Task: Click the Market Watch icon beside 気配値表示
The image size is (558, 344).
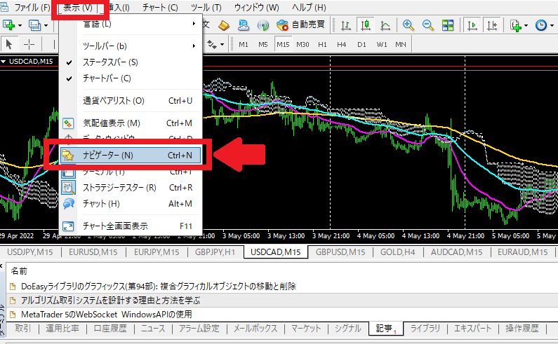Action: (x=68, y=123)
